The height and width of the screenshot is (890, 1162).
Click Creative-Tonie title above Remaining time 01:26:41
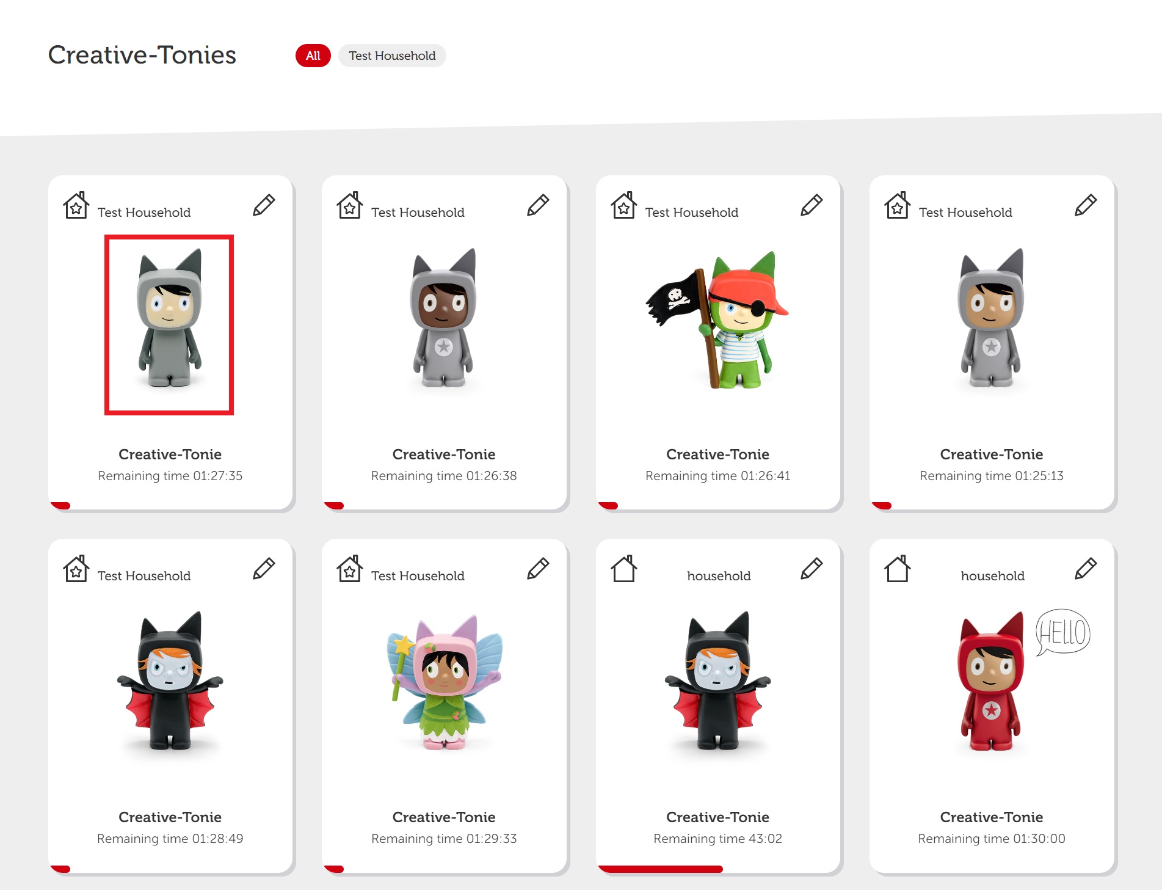point(717,454)
